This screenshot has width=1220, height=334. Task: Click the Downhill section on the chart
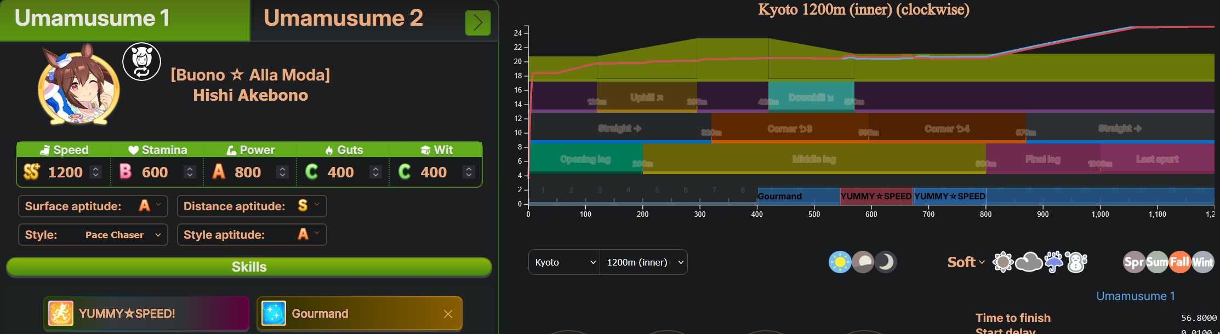[x=811, y=97]
